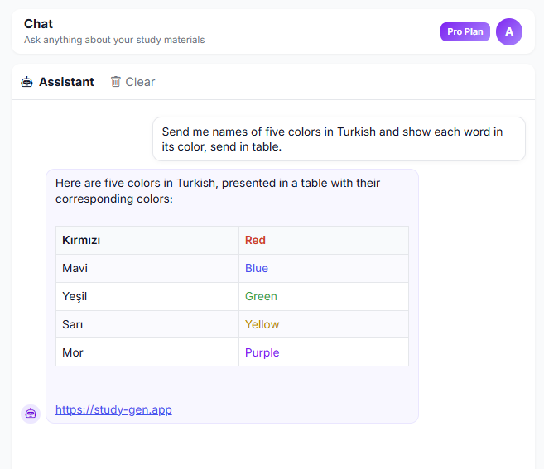The height and width of the screenshot is (469, 544).
Task: Click the Pro Plan badge
Action: pos(465,31)
